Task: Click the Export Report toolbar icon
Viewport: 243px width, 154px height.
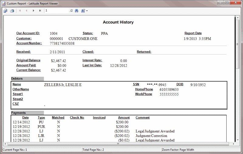Action: 5,11
